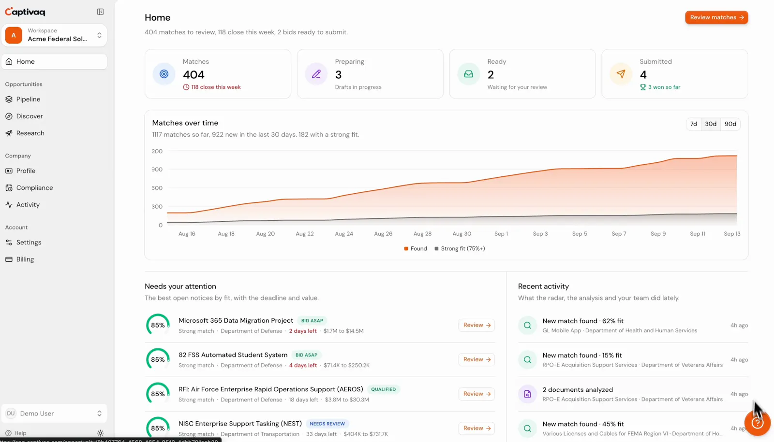The image size is (774, 442).
Task: Click the BID ASAP badge on 82 FSS
Action: tap(306, 355)
